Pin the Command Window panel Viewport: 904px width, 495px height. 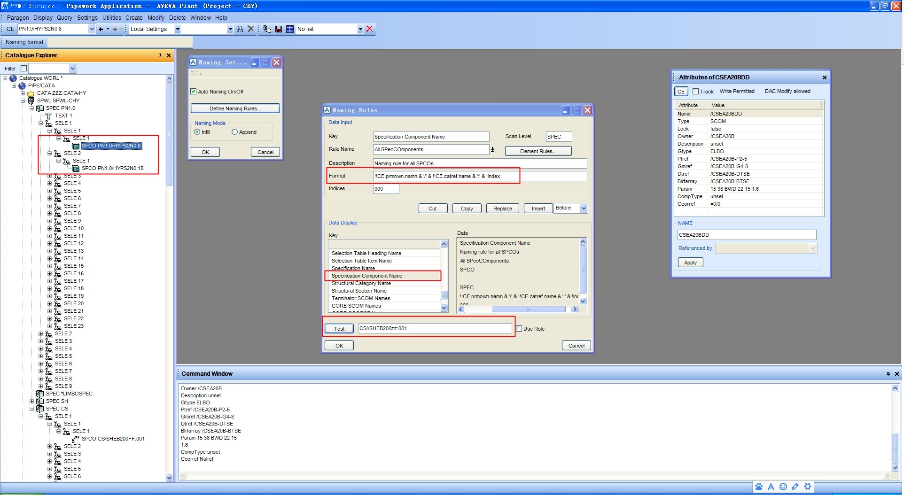pos(888,374)
